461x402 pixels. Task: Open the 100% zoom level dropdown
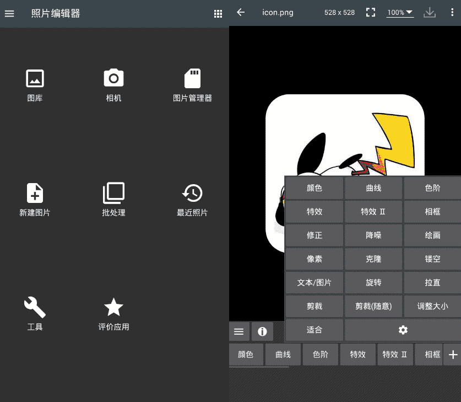pyautogui.click(x=400, y=12)
